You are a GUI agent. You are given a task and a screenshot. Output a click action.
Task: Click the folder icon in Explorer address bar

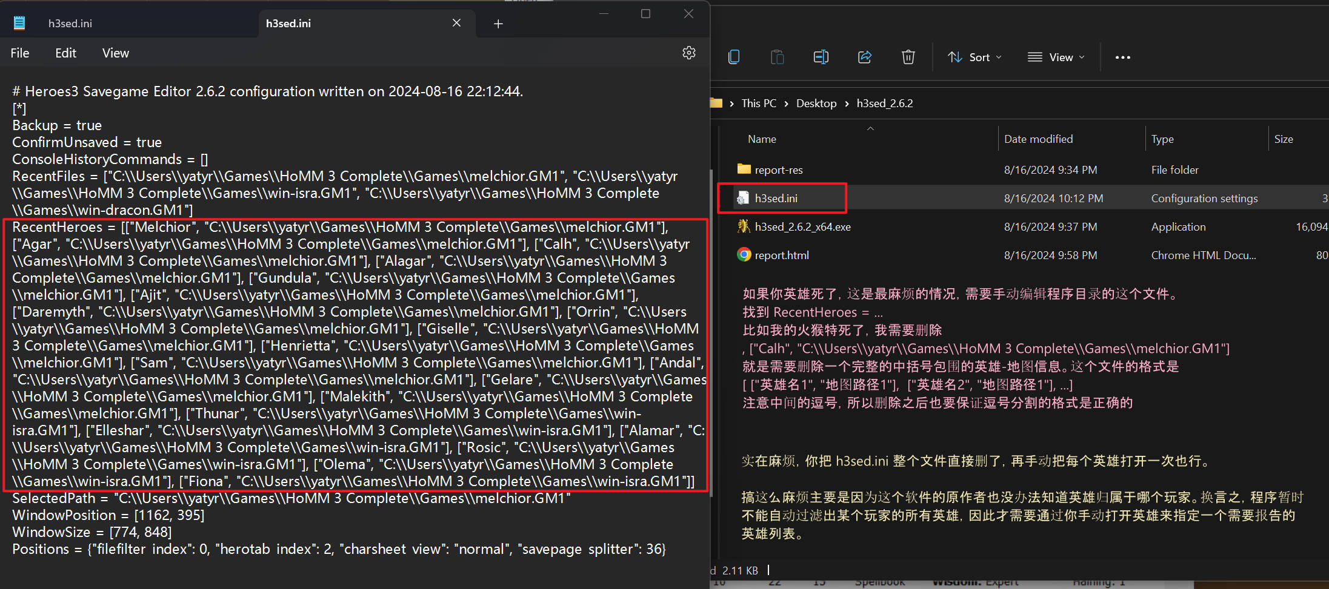click(716, 103)
